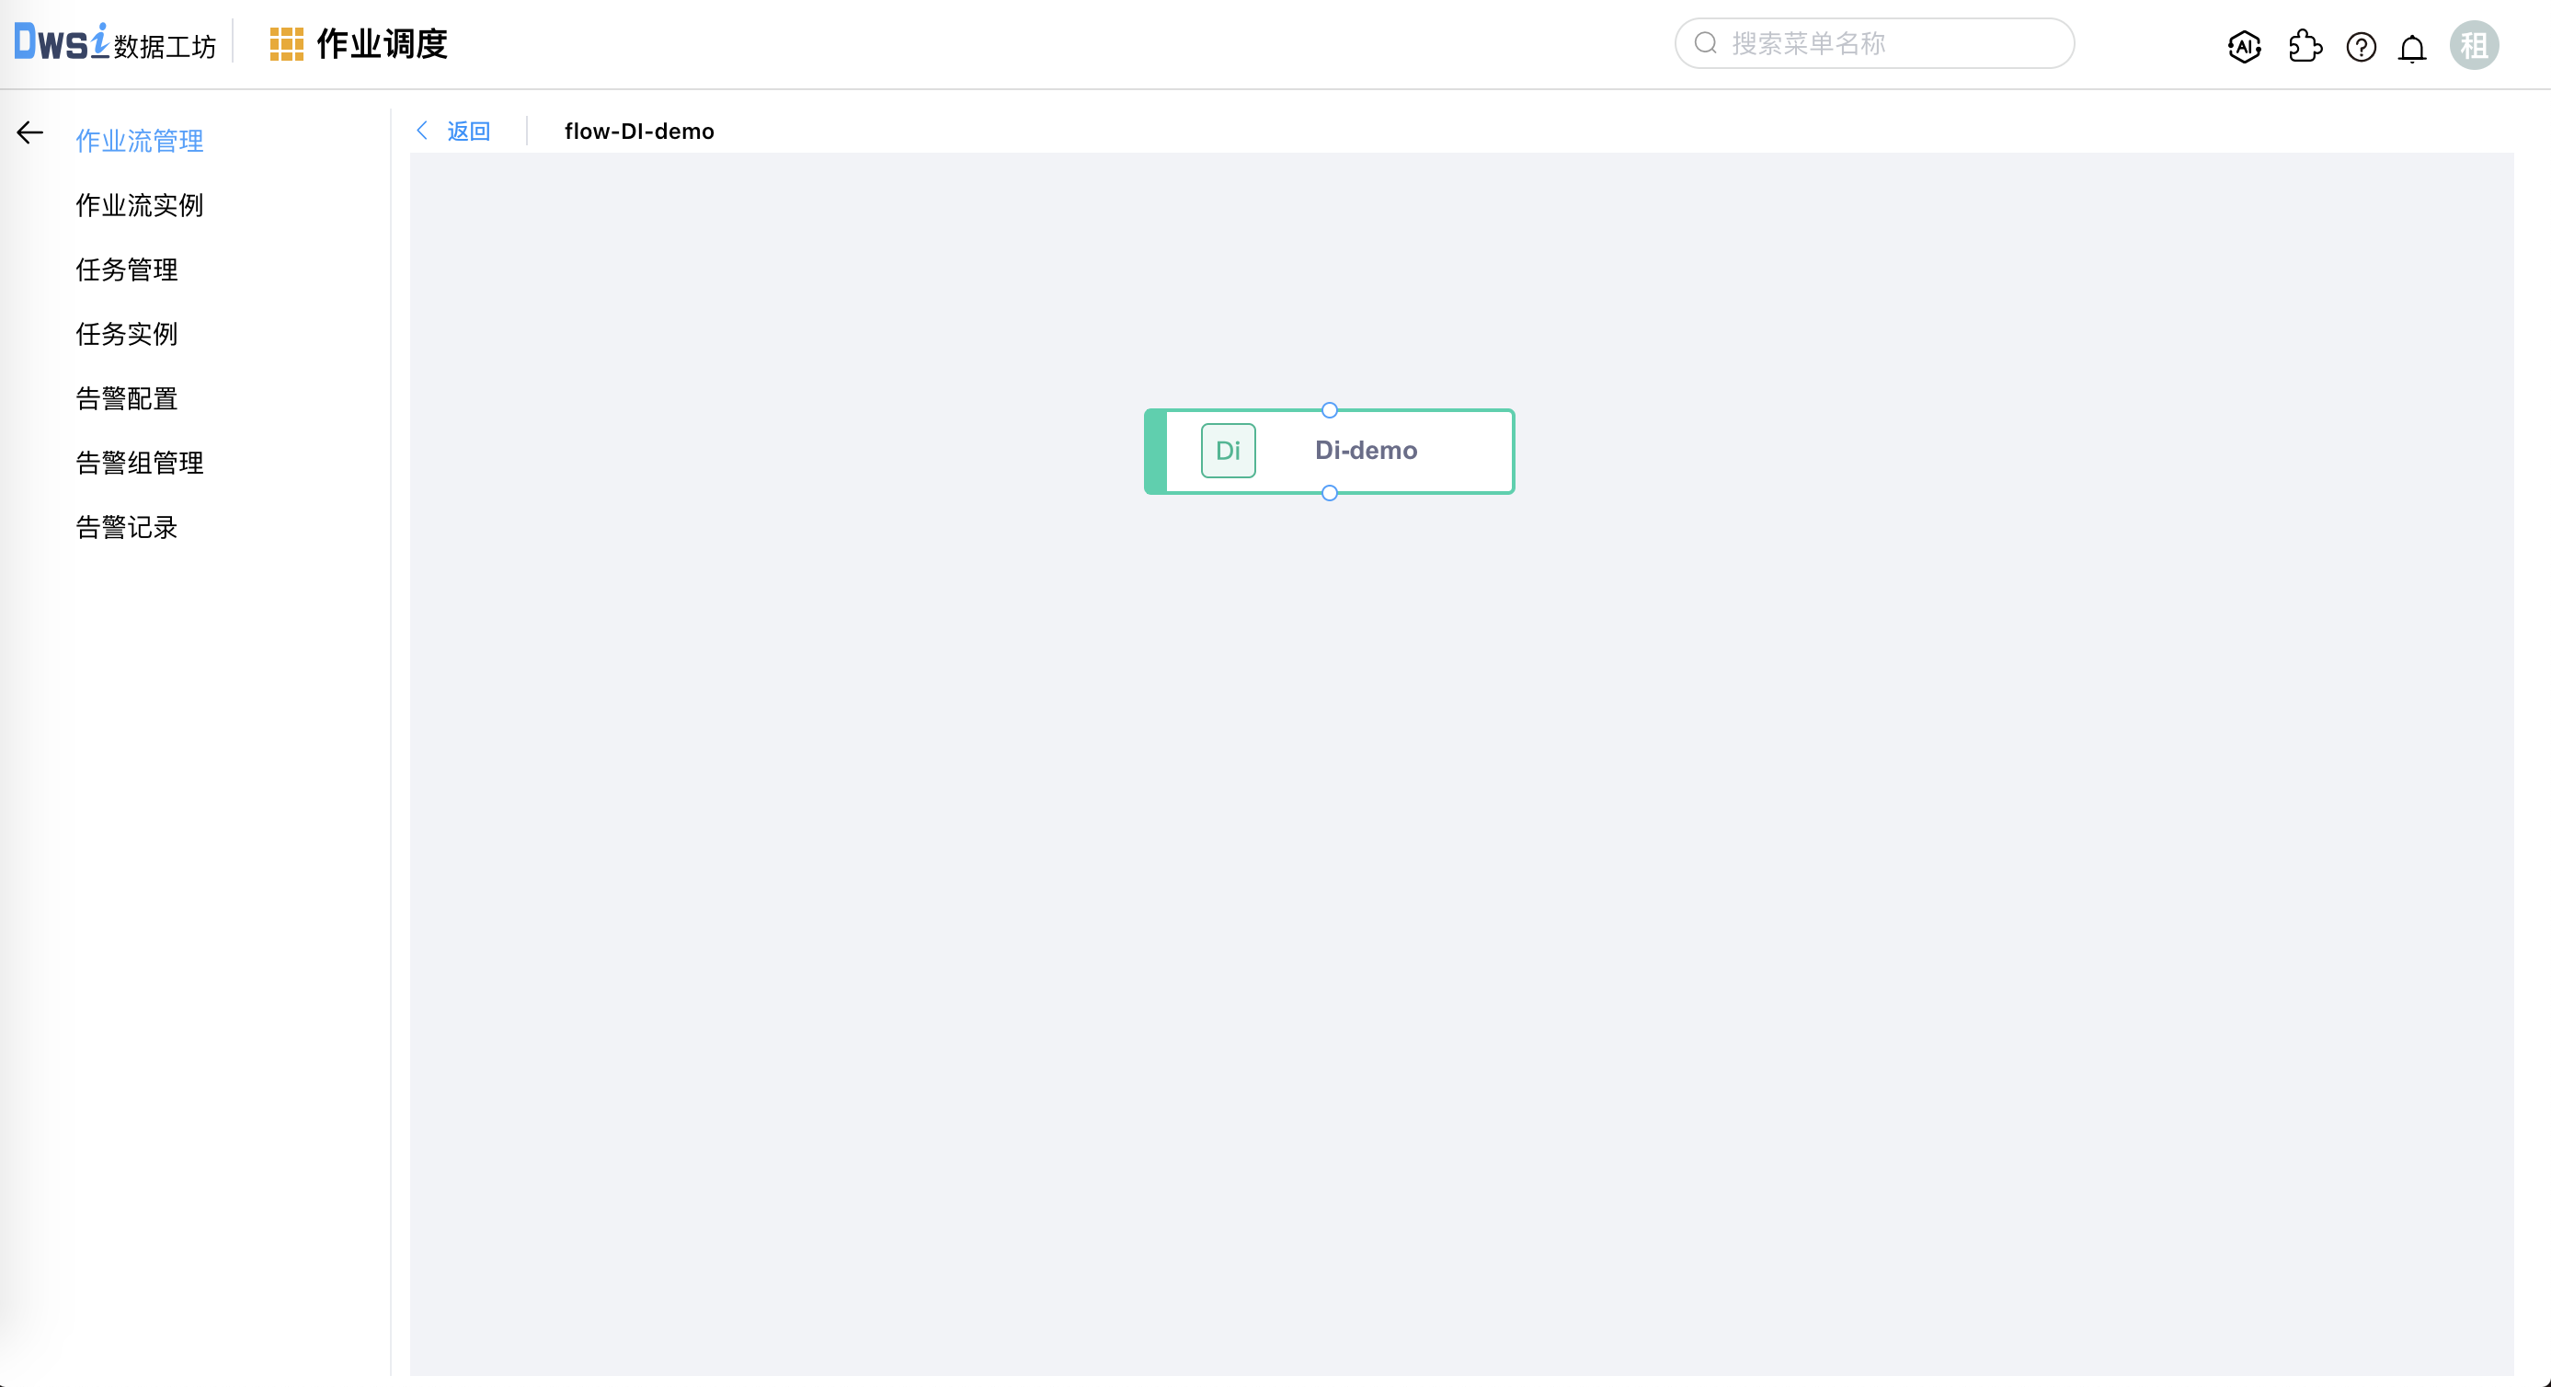Open 告警配置 settings page
2551x1387 pixels.
click(127, 398)
